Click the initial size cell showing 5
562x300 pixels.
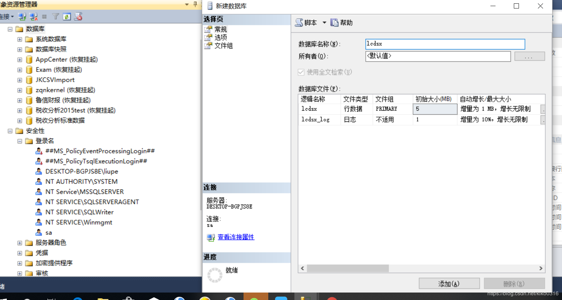tap(435, 109)
